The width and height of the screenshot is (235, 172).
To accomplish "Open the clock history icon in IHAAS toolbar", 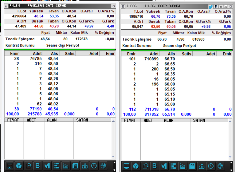I will click(211, 166).
